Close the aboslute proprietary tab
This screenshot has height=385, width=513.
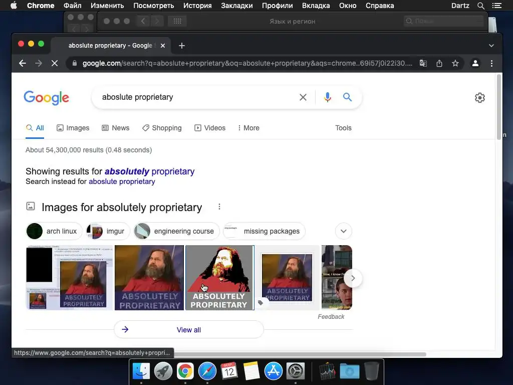pyautogui.click(x=163, y=46)
